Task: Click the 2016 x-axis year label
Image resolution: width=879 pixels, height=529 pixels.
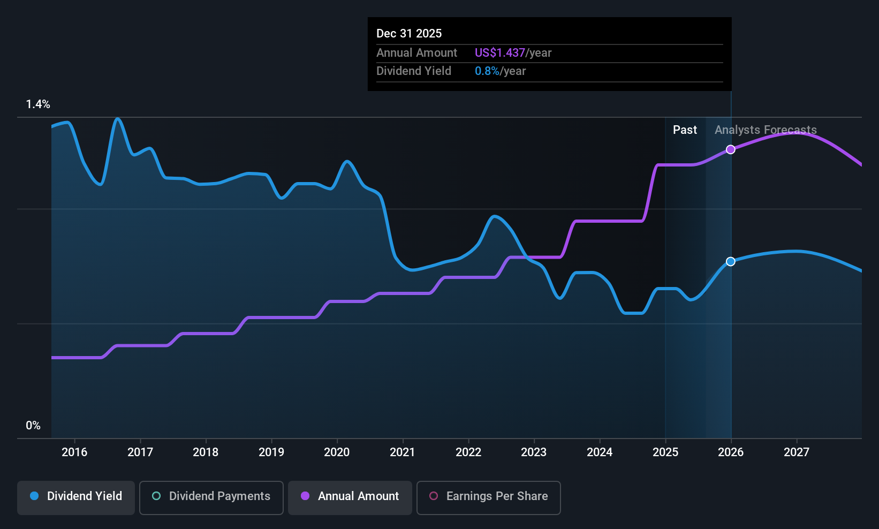Action: (74, 452)
